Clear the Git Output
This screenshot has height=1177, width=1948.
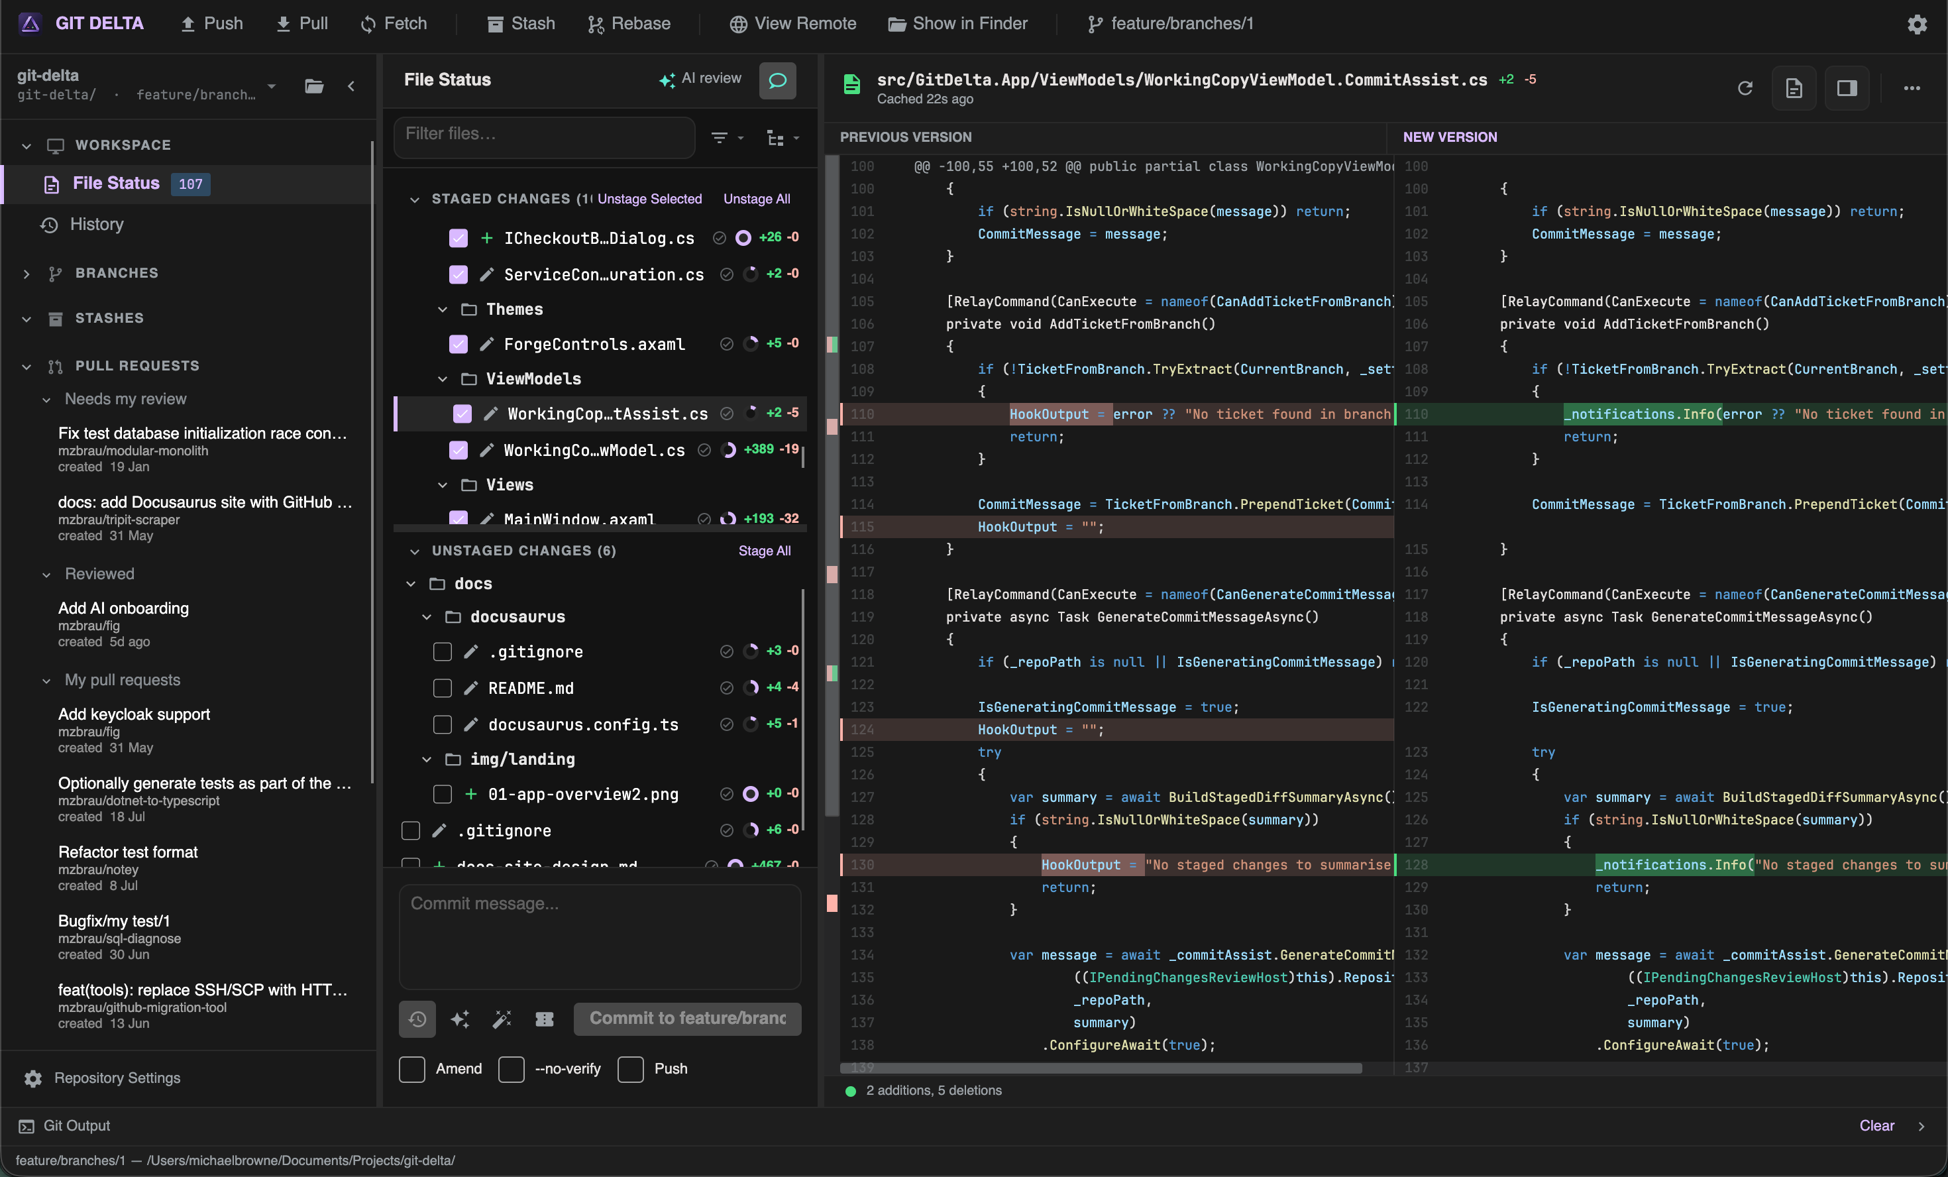tap(1877, 1127)
